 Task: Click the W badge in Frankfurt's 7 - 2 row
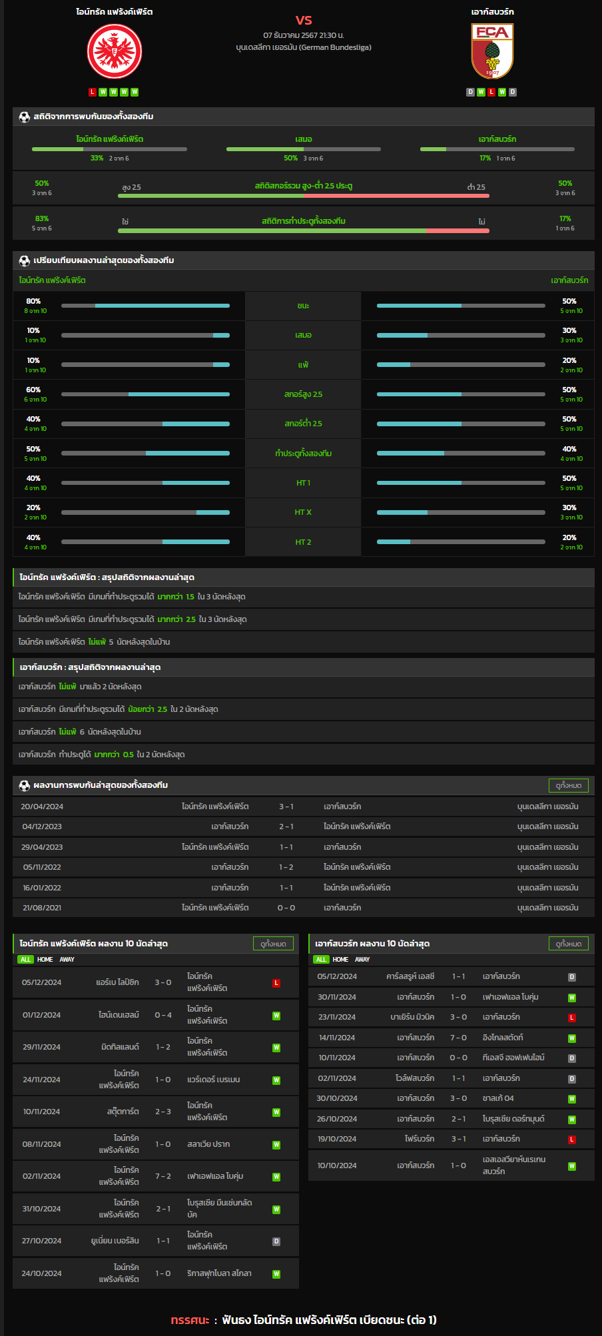pyautogui.click(x=276, y=1177)
